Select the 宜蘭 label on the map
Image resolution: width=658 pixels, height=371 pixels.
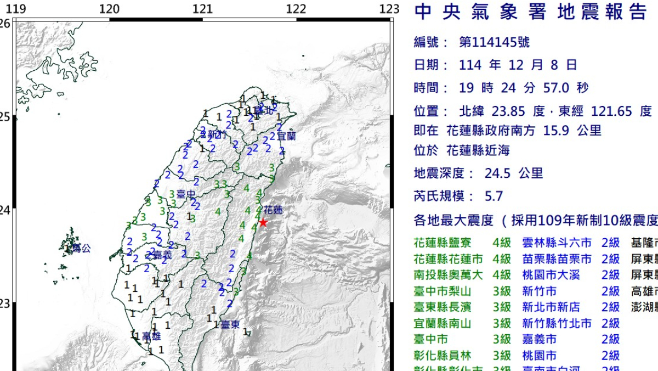pos(286,136)
